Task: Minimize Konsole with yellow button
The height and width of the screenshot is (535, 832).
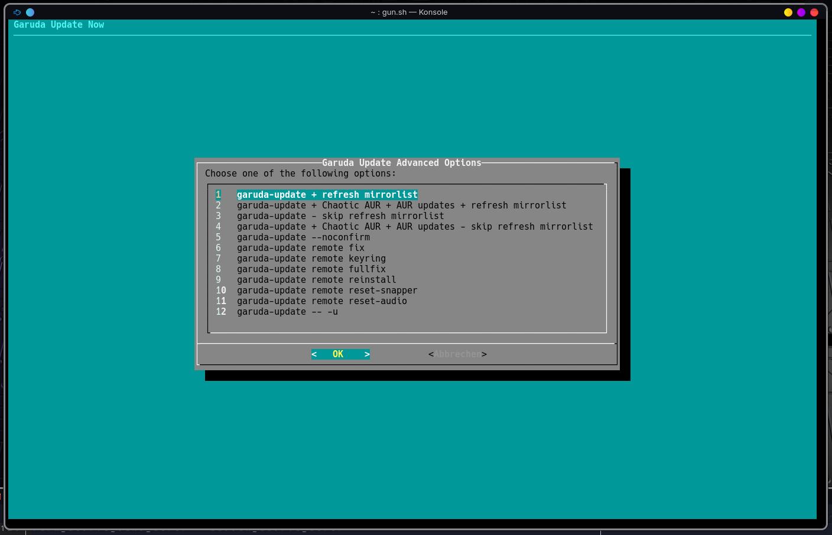Action: click(788, 12)
